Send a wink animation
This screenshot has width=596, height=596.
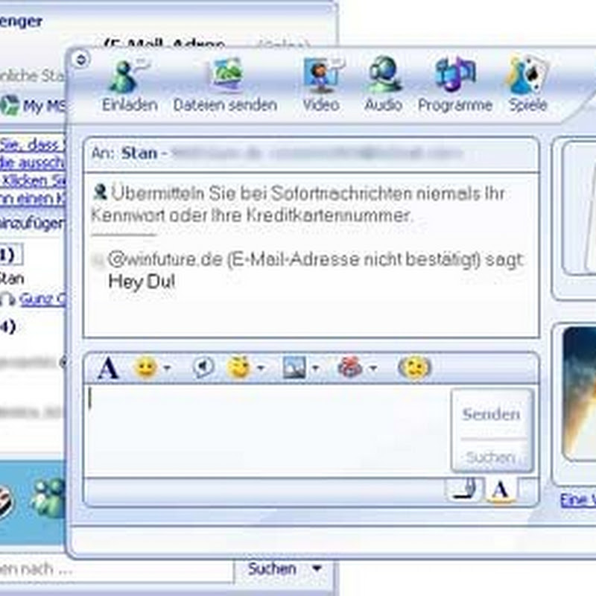[238, 367]
